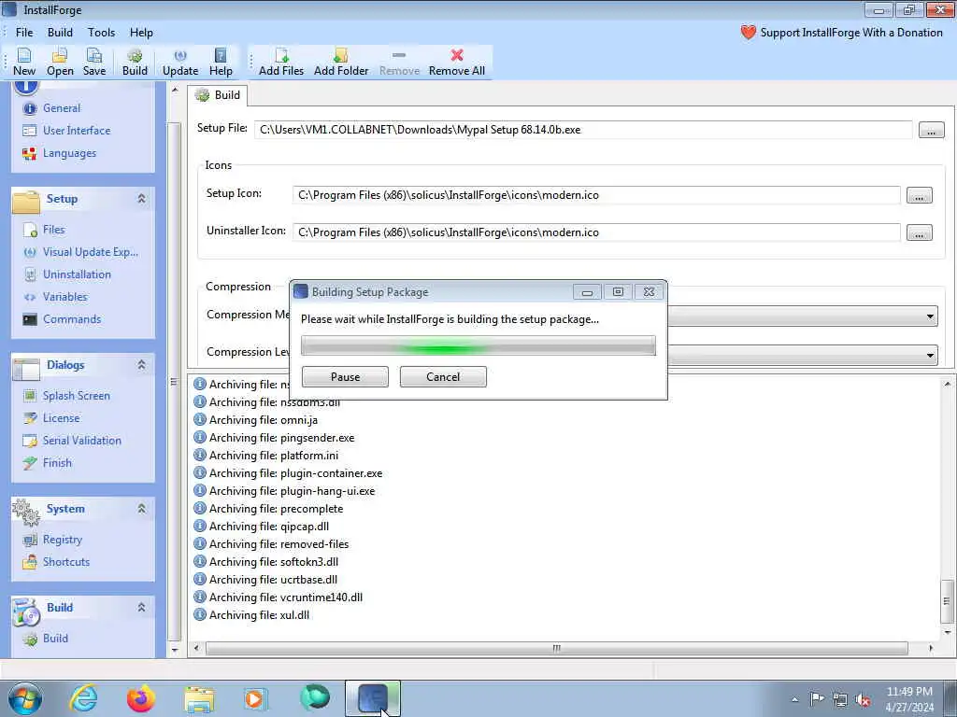Launch Firefox from the taskbar
957x717 pixels.
click(141, 698)
